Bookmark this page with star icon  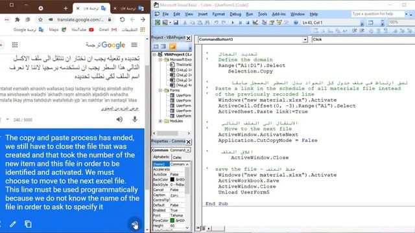point(40,19)
